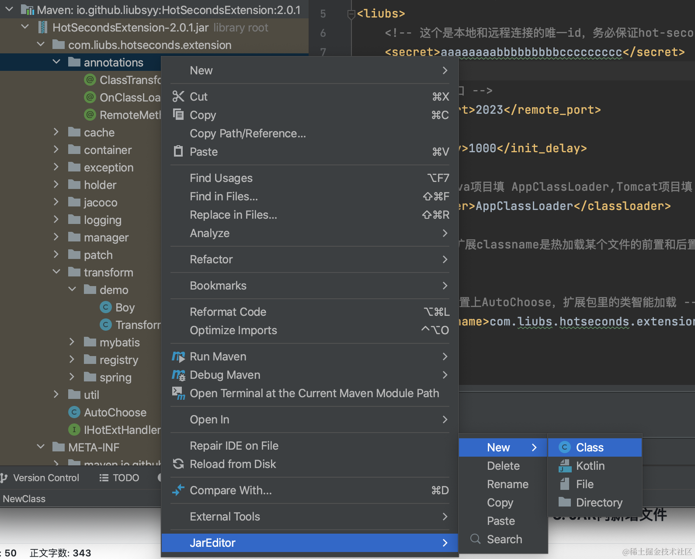
Task: Click the RemoteMethod annotation icon
Action: (90, 115)
